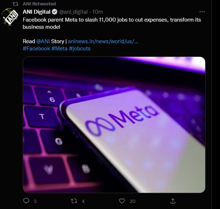Open the #Facebook hashtag
Screen dimensions: 220x209
pos(36,49)
